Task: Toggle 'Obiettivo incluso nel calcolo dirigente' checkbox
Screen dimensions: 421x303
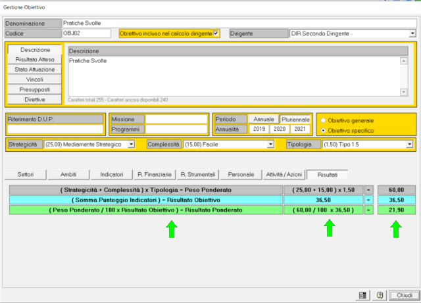Action: coord(216,33)
